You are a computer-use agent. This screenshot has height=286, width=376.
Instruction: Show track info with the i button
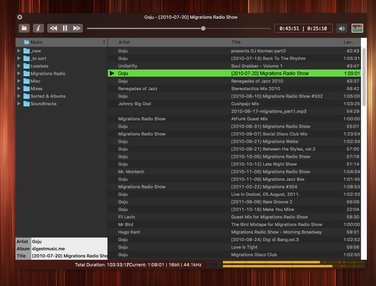[38, 28]
